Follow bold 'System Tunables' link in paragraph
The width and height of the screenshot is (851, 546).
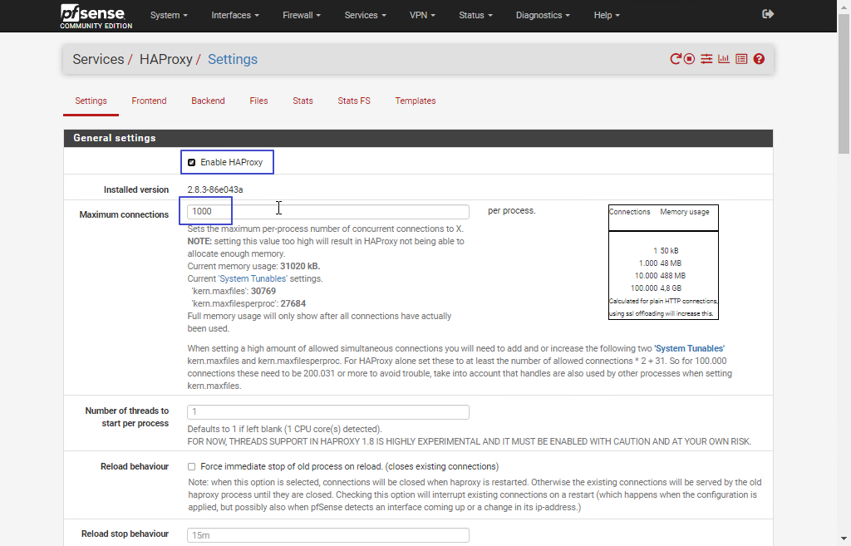[689, 348]
